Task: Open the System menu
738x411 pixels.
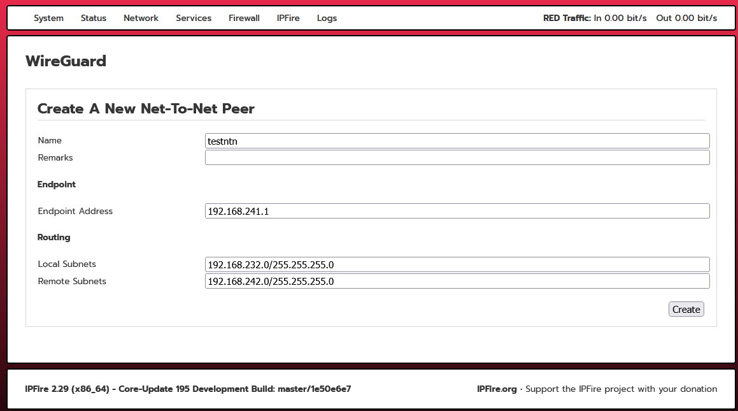Action: [x=48, y=18]
